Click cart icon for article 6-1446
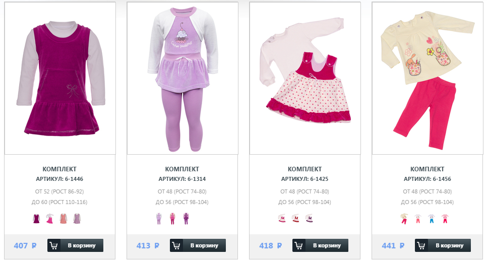This screenshot has height=264, width=487. (x=54, y=245)
